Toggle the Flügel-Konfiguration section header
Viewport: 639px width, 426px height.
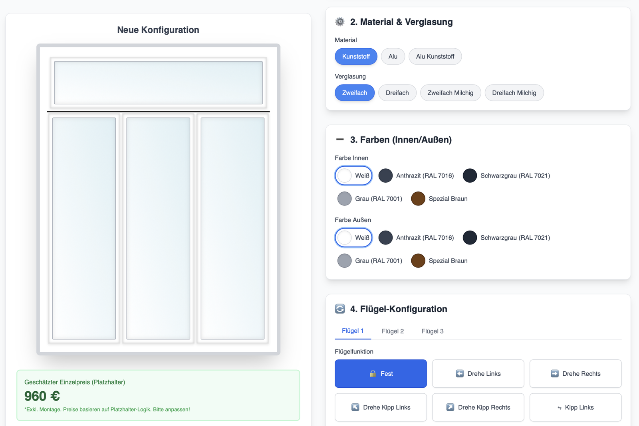click(x=398, y=309)
